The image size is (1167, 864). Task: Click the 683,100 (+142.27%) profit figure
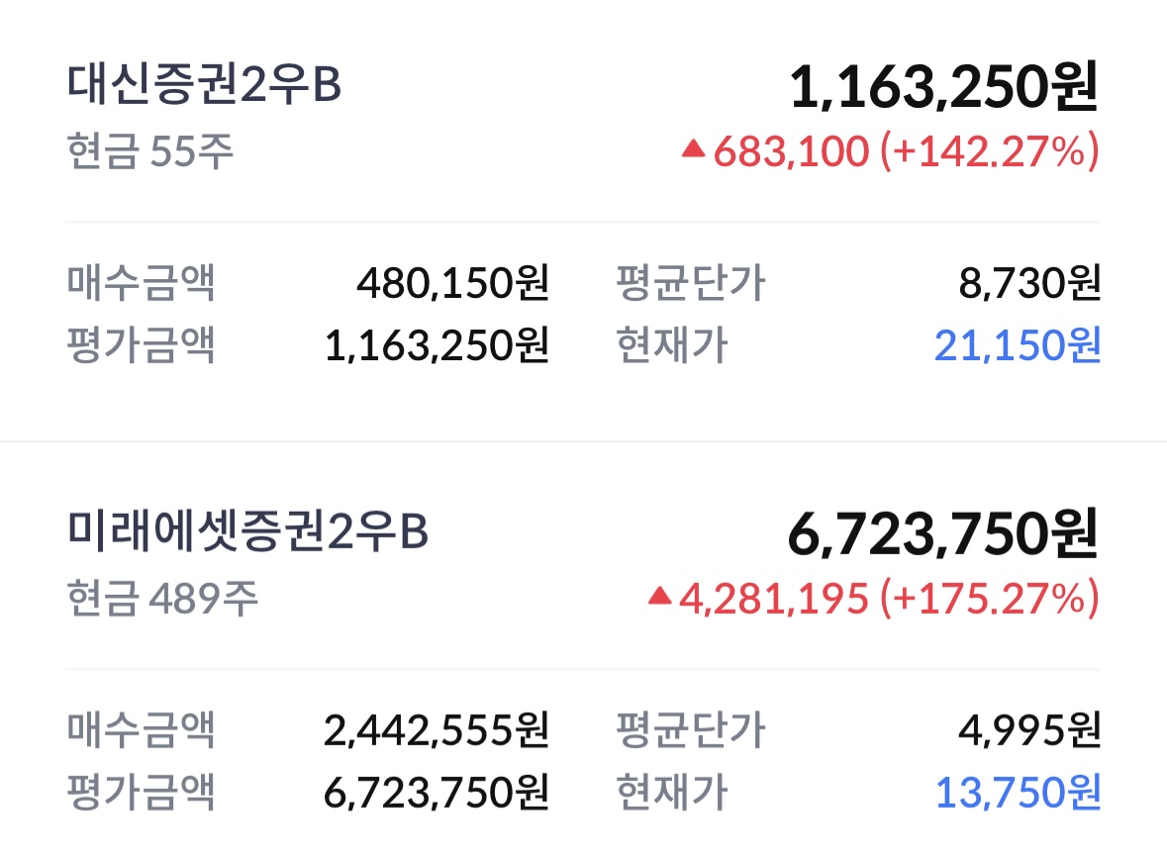(x=905, y=151)
